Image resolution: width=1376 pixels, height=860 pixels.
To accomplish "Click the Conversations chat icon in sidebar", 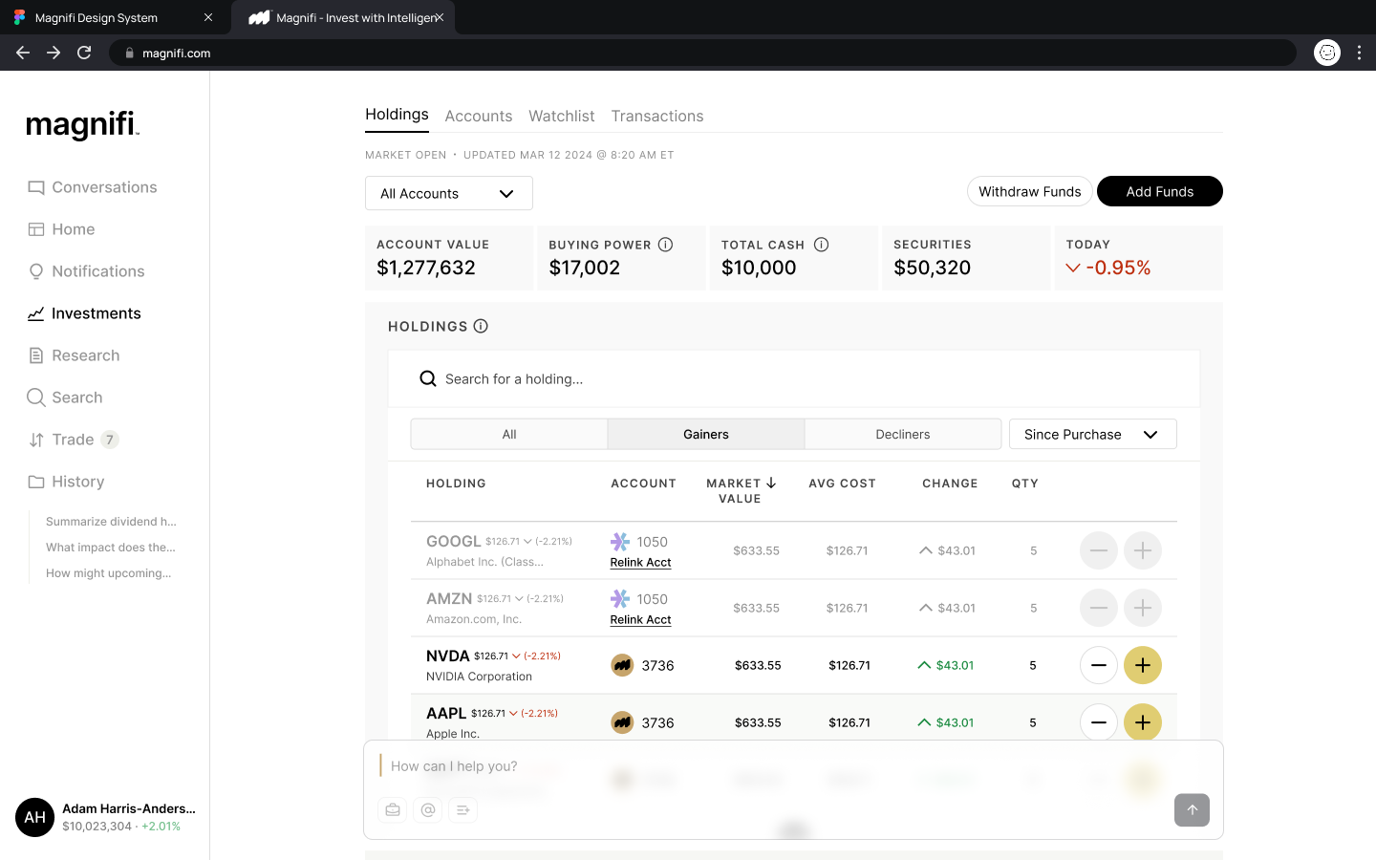I will tap(36, 187).
